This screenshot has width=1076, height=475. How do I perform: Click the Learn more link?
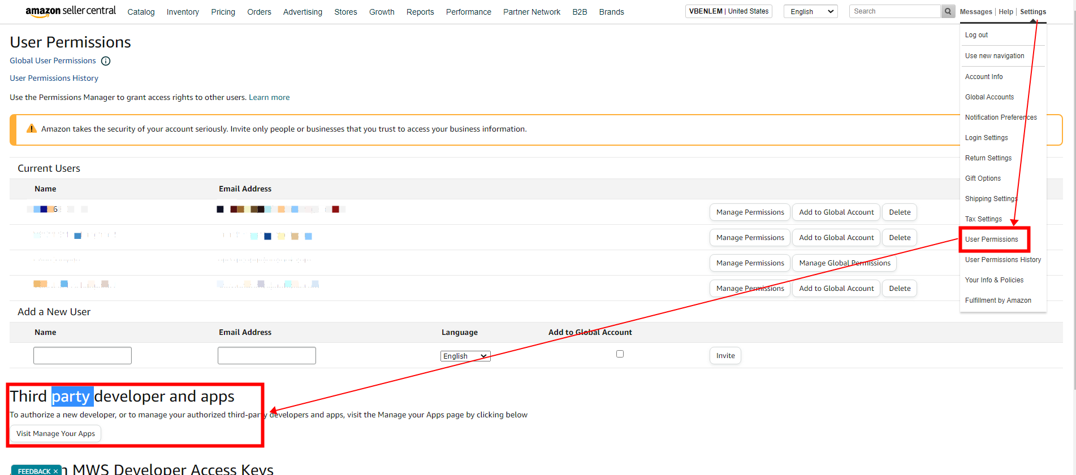tap(269, 97)
